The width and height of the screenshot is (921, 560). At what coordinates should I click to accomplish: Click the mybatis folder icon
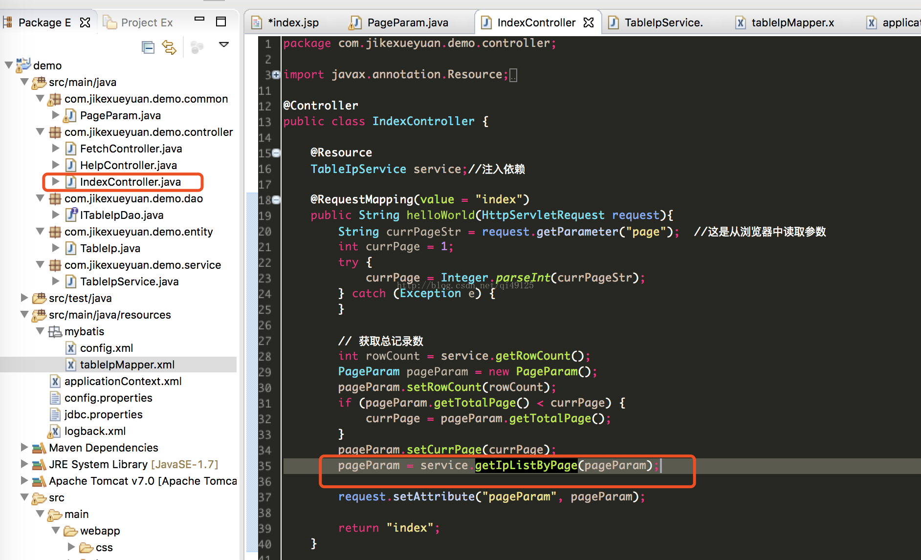[55, 332]
